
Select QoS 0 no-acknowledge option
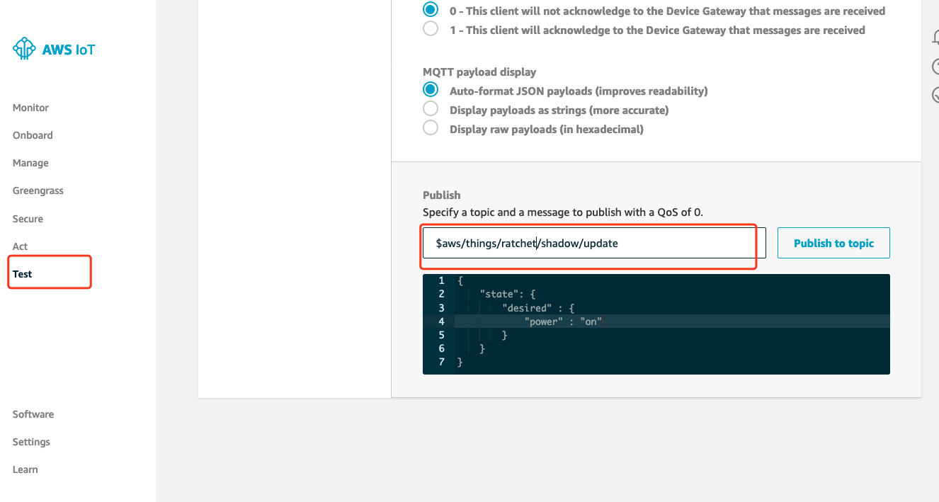[x=431, y=11]
